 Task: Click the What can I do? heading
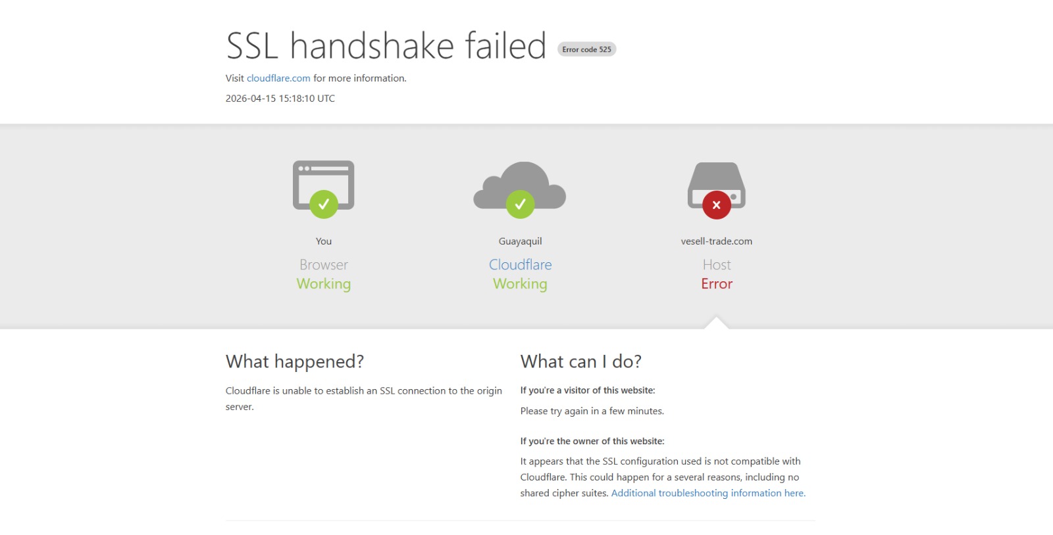tap(580, 361)
